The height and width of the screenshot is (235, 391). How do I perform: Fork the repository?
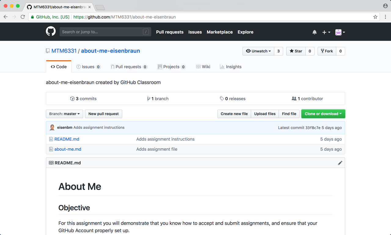pos(327,51)
